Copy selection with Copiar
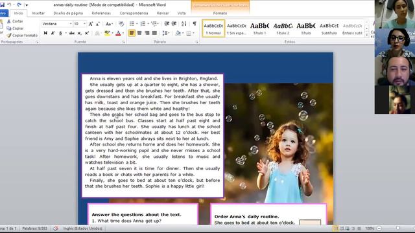 click(x=15, y=28)
